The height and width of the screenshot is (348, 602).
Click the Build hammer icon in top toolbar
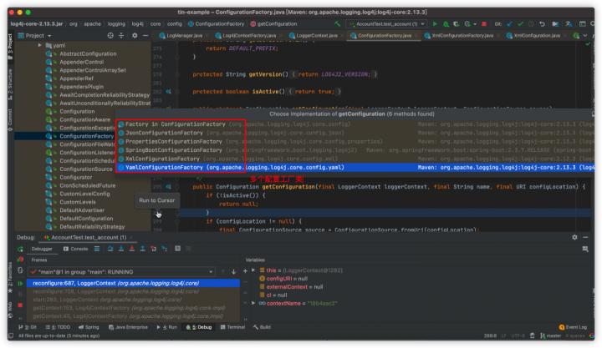pyautogui.click(x=338, y=23)
